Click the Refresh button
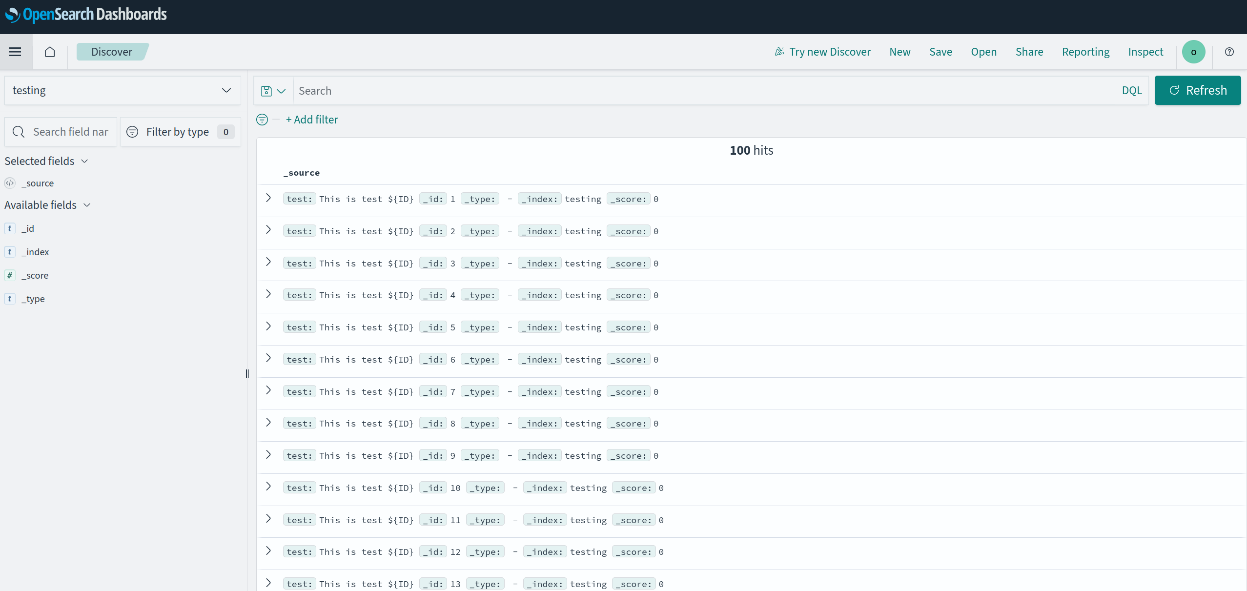The image size is (1247, 591). coord(1197,90)
